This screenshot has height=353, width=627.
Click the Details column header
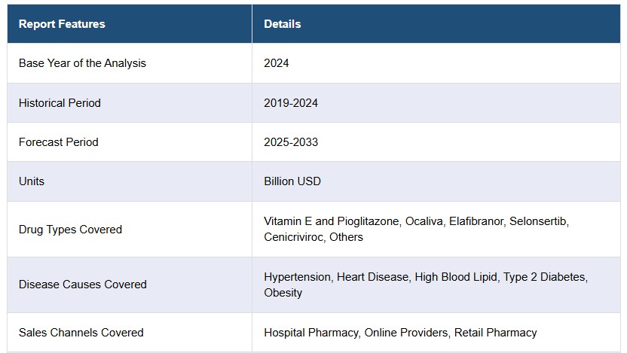coord(283,24)
